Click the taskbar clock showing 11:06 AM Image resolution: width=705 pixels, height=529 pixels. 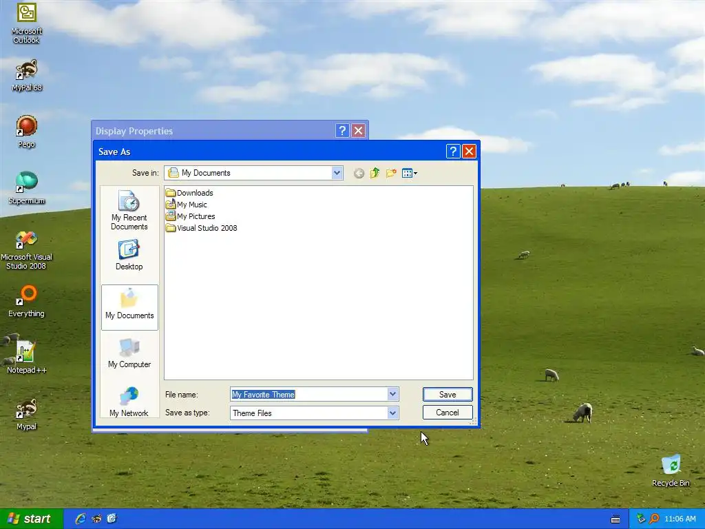[680, 519]
